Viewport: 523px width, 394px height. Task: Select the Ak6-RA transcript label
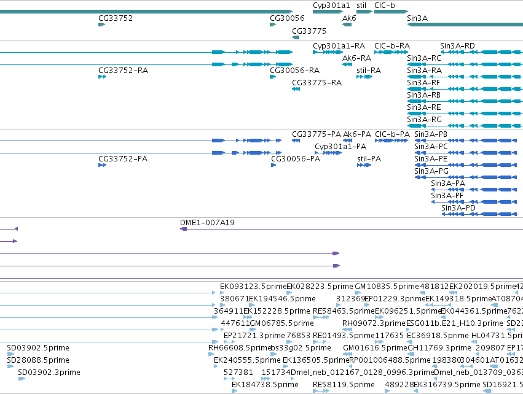click(356, 58)
